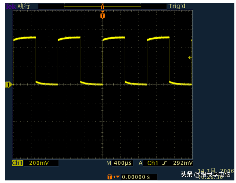The height and width of the screenshot is (183, 236).
Task: Click the 執行 run status text
Action: [x=24, y=6]
